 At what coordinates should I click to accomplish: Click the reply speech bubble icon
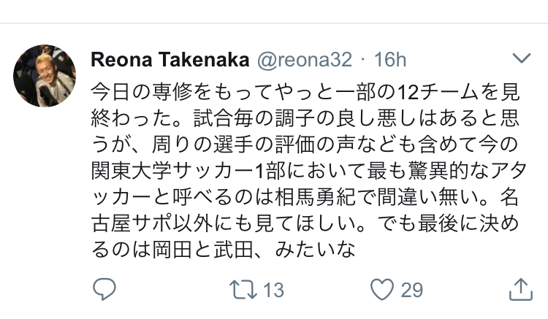pos(104,289)
